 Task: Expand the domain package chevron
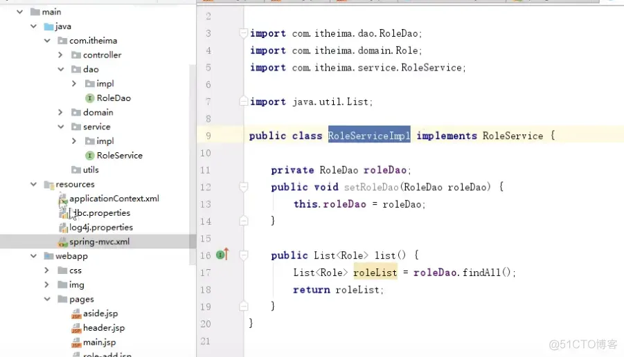pos(60,113)
